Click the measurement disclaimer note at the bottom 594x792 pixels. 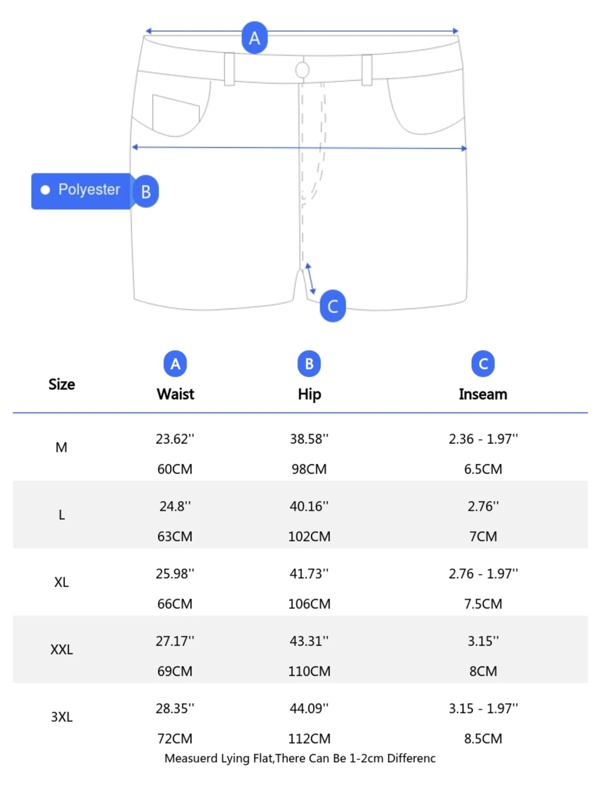point(300,758)
